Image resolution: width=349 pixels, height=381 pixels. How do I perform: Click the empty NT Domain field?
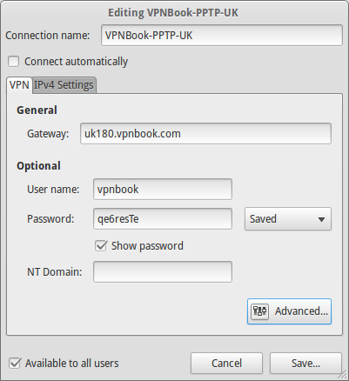pyautogui.click(x=163, y=272)
